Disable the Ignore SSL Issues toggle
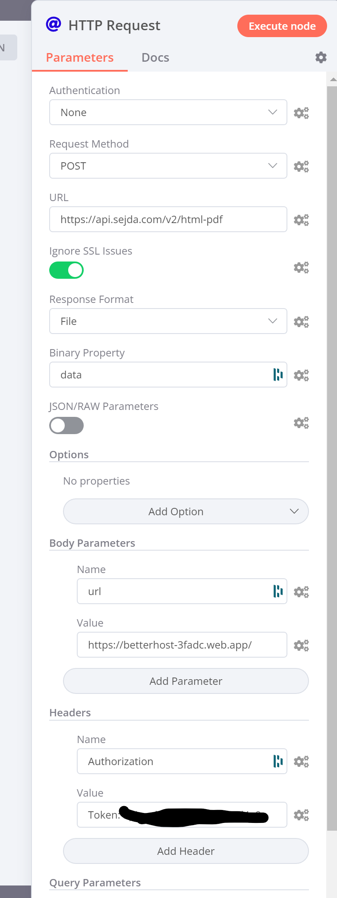 pos(66,271)
